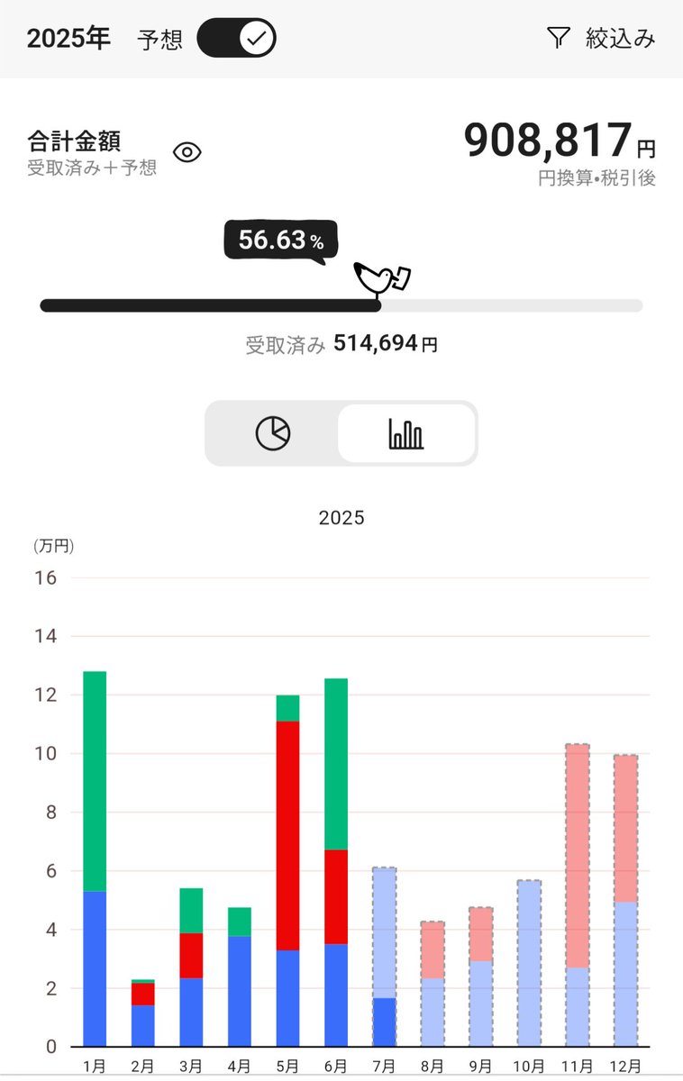The height and width of the screenshot is (1081, 683).
Task: Tap the October forecast blue bar
Action: pos(528,963)
